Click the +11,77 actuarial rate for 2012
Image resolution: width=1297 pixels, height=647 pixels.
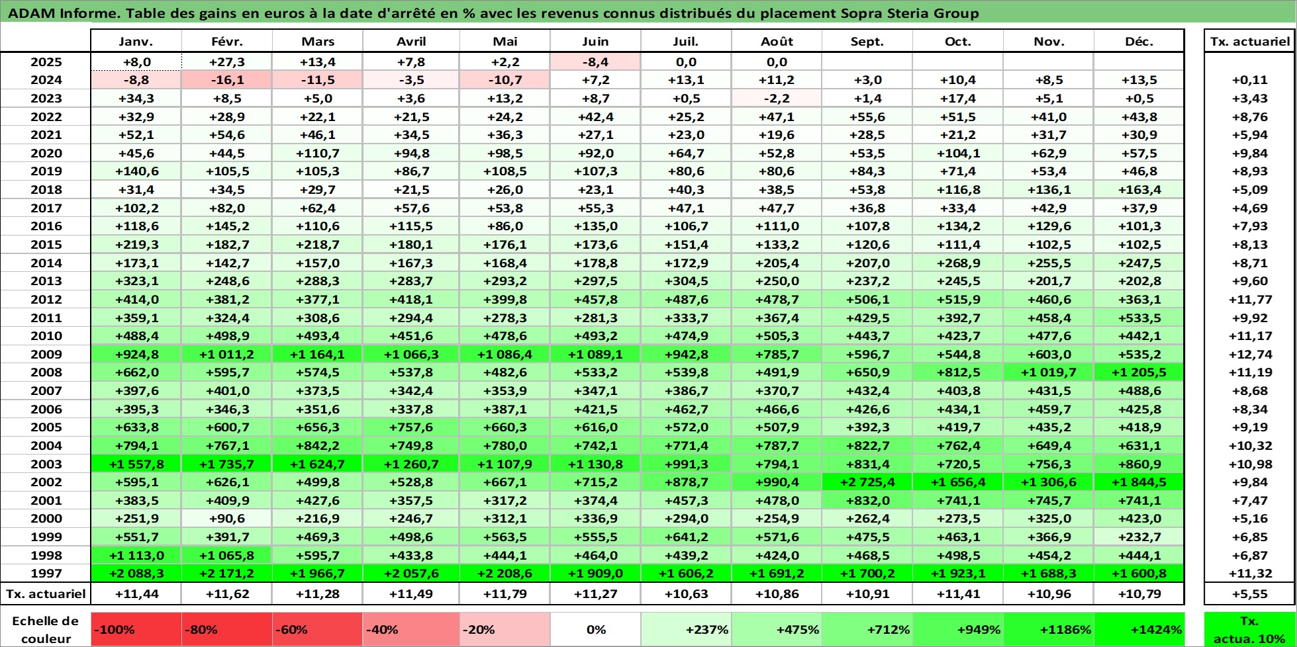click(1249, 300)
